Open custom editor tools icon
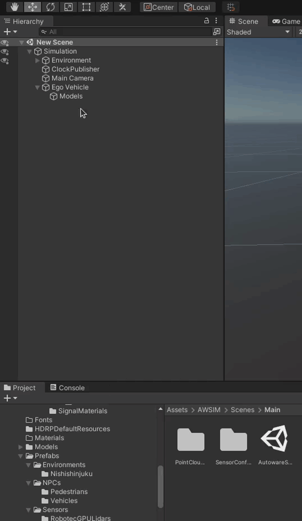Image resolution: width=302 pixels, height=521 pixels. [x=122, y=7]
